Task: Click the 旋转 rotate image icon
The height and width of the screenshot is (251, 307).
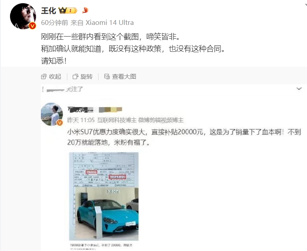Action: pyautogui.click(x=75, y=77)
